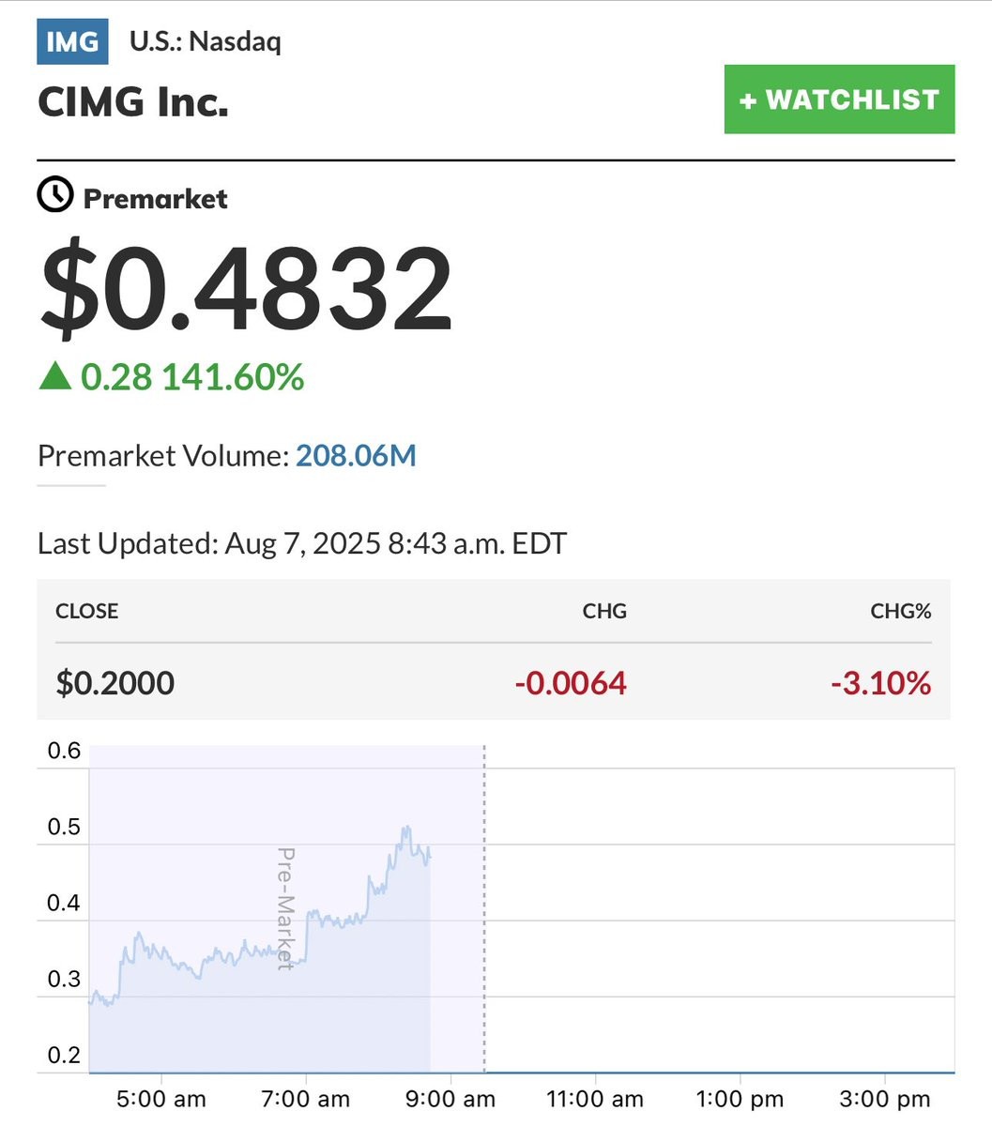The image size is (992, 1126).
Task: Click the CLOSE column header
Action: (87, 611)
